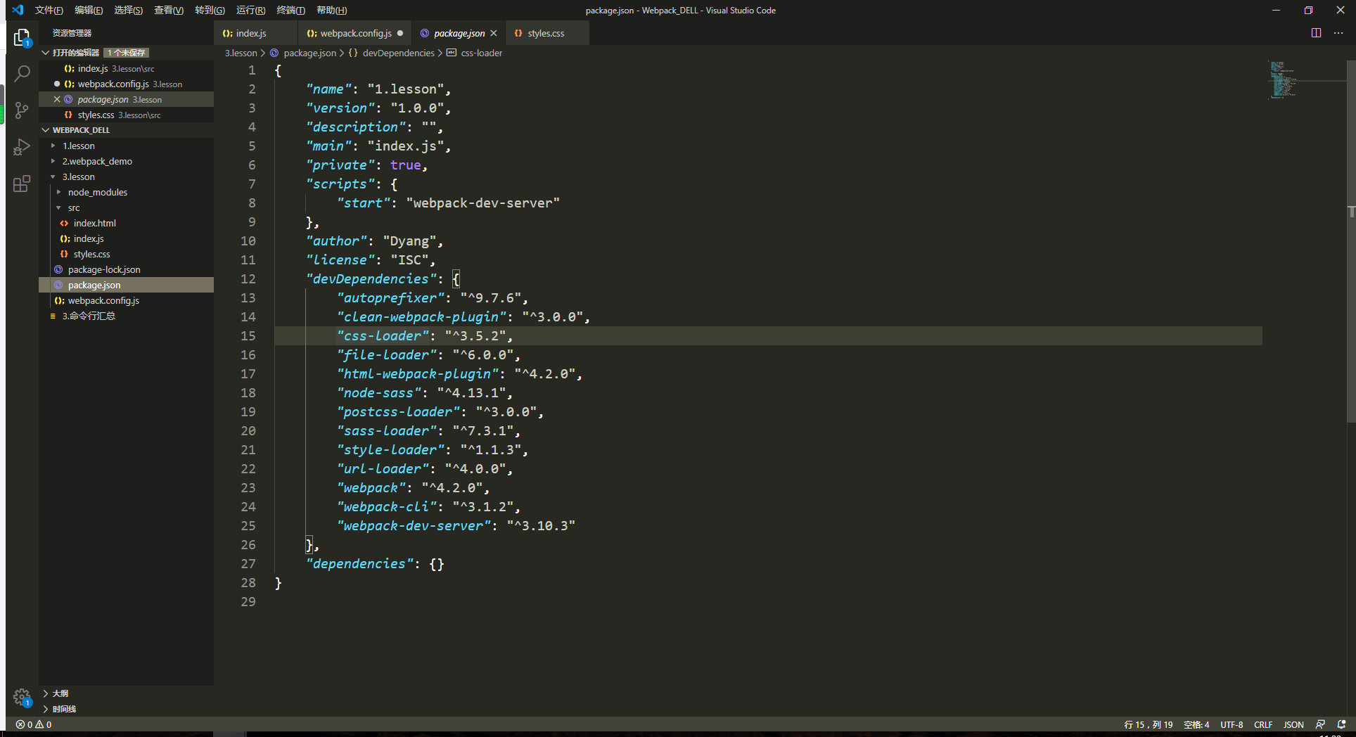
Task: Open the Source Control view
Action: coord(22,110)
